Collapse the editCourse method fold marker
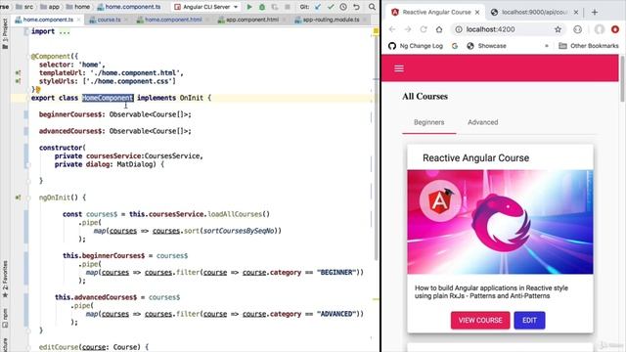 (28, 347)
